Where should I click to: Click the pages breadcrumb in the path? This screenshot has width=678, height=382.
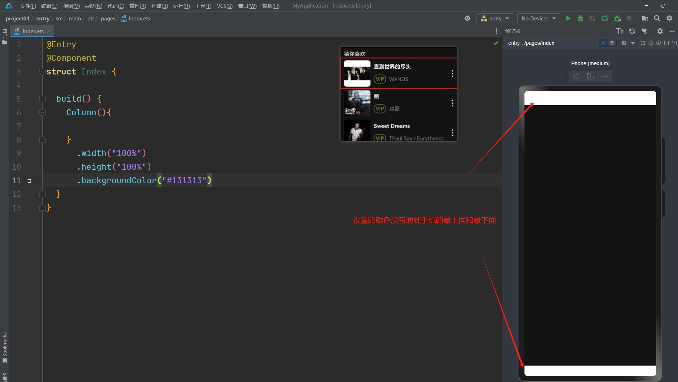(108, 18)
